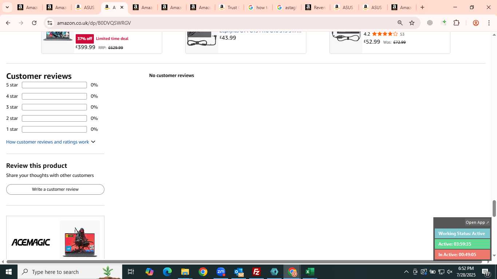Switch to the 'Rever' tab
497x279 pixels.
315,7
